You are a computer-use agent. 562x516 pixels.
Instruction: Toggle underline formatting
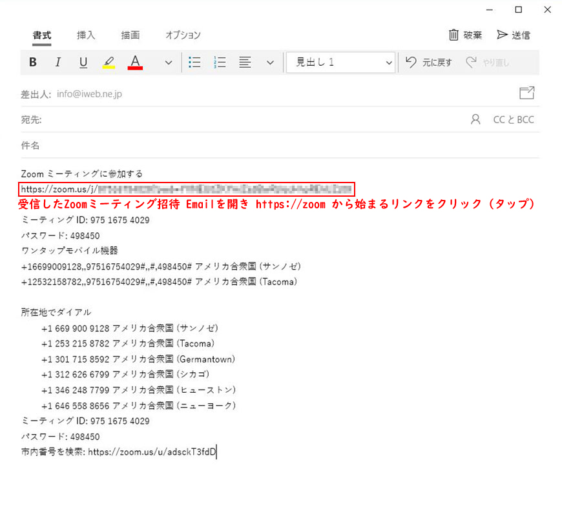[83, 63]
